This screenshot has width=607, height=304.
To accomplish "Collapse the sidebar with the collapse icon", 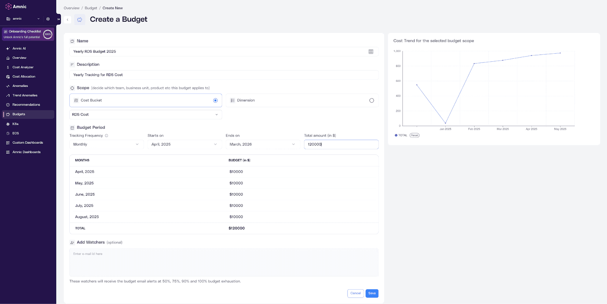I will point(58,19).
